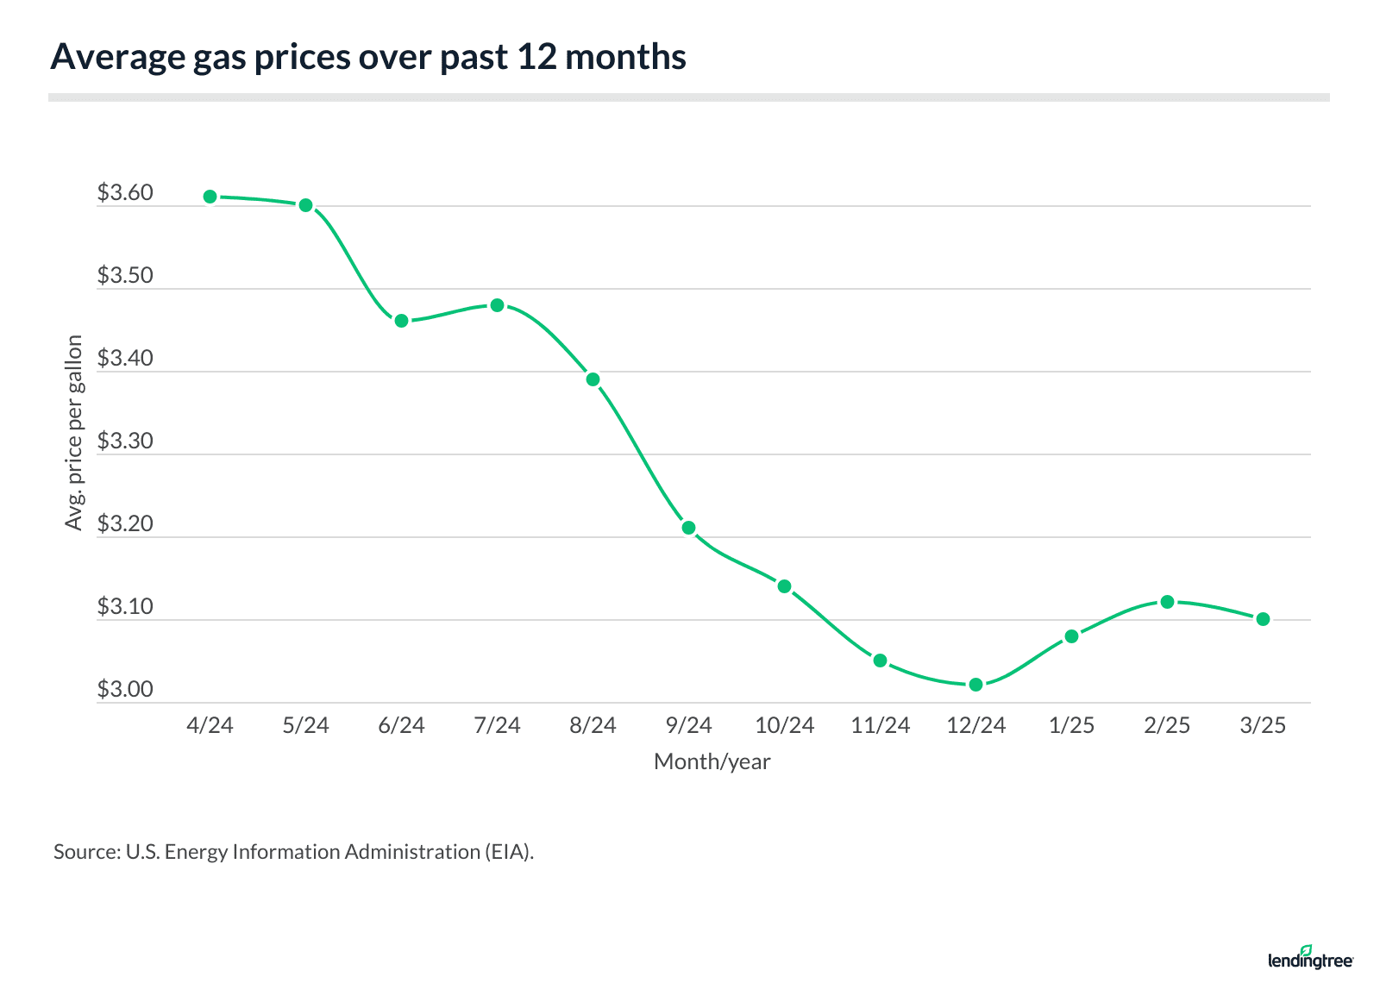Select the 9/24 data point dot

(x=688, y=528)
